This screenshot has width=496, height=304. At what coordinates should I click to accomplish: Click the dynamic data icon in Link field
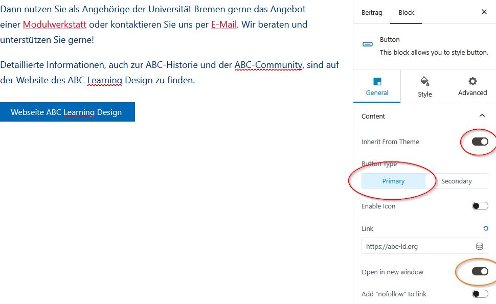480,246
